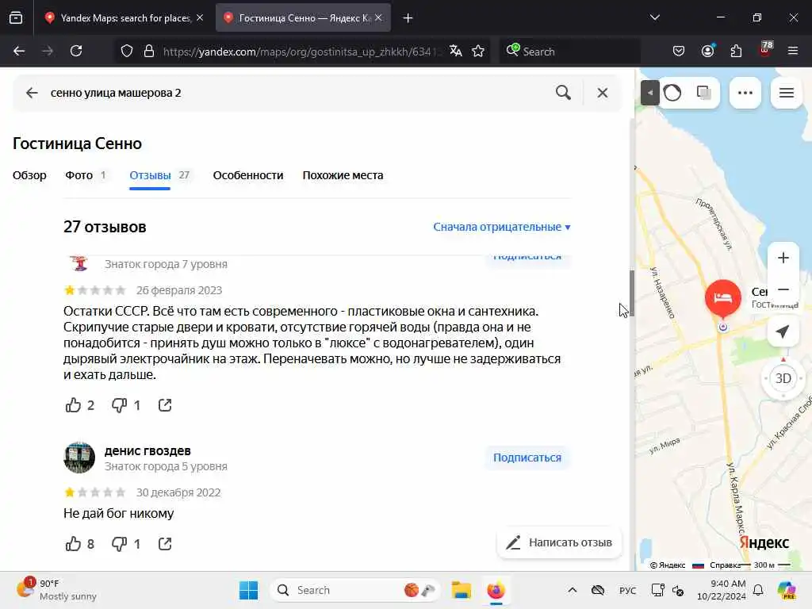Viewport: 812px width, 609px height.
Task: Subscribe to денис гвоздев with Подписаться
Action: click(527, 458)
